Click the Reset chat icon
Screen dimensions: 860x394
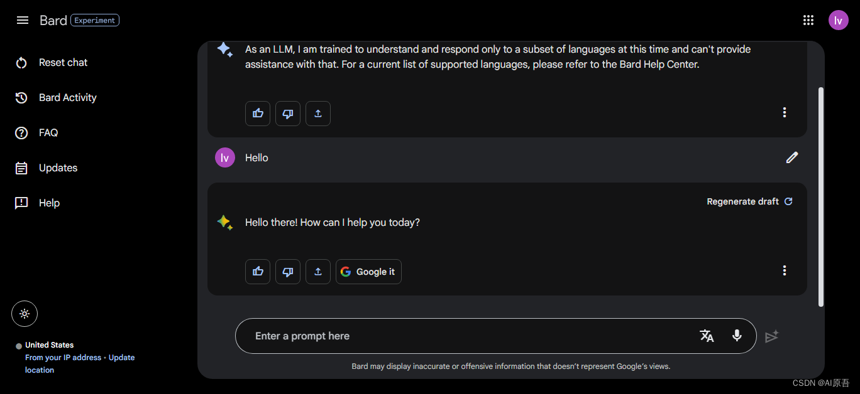[21, 63]
